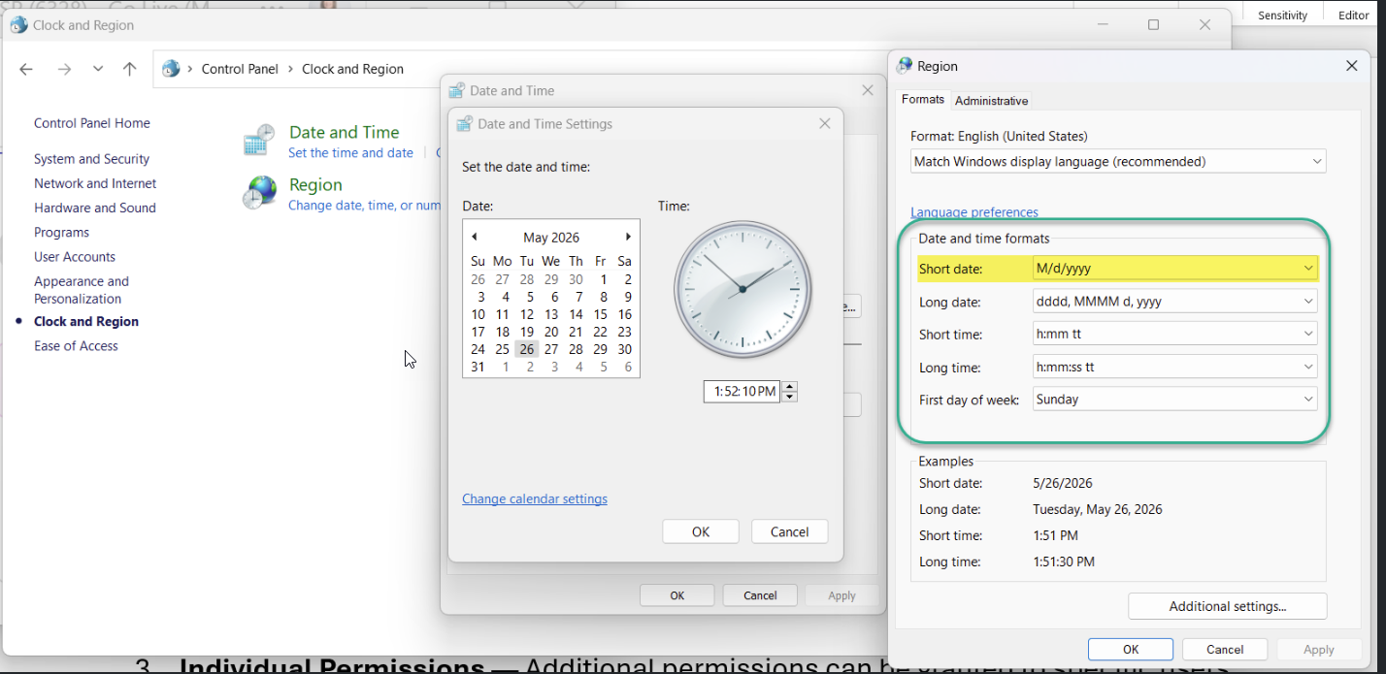
Task: Select day 15 in the May calendar
Action: 601,314
